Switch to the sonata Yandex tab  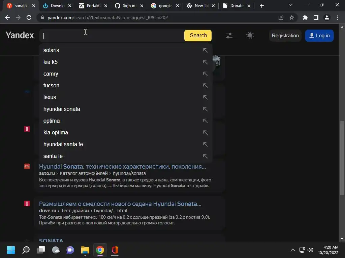[21, 6]
